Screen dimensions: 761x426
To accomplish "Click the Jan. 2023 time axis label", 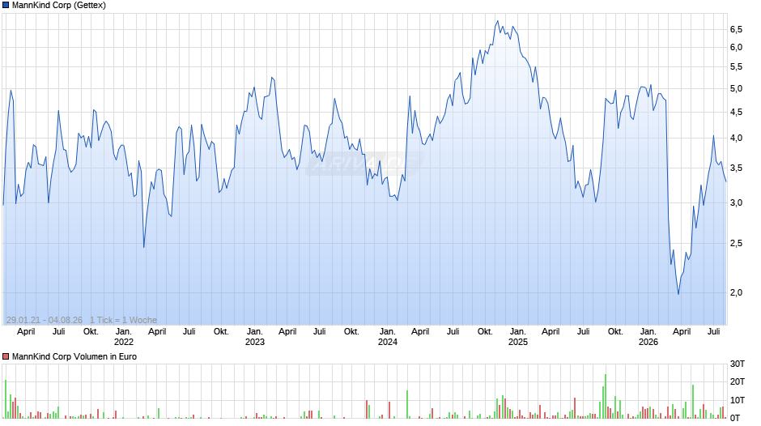I will [x=255, y=337].
